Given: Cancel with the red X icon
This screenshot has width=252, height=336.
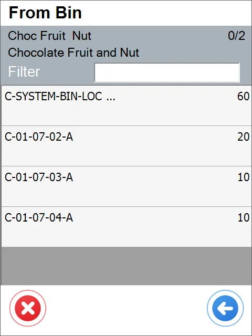Looking at the screenshot, I should tap(28, 308).
